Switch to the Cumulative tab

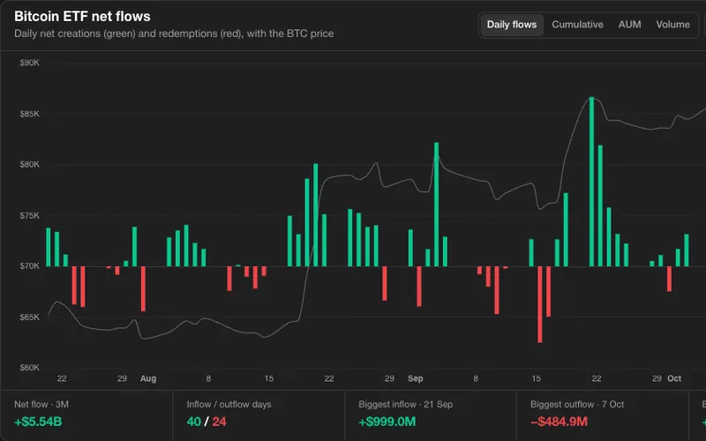[577, 25]
